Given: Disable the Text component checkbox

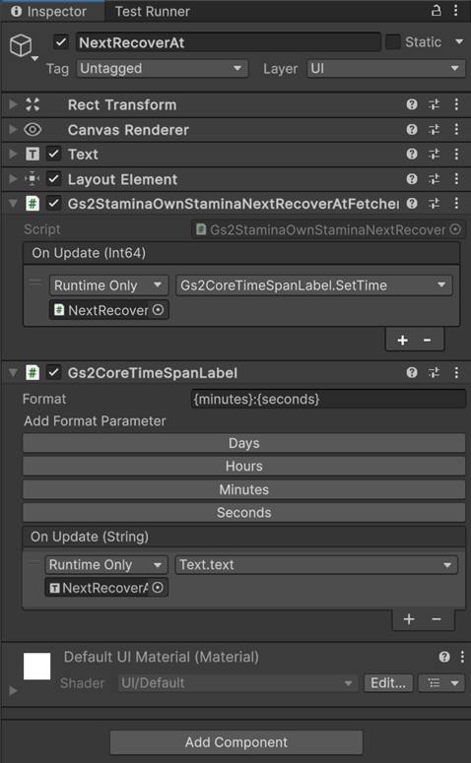Looking at the screenshot, I should click(x=53, y=154).
